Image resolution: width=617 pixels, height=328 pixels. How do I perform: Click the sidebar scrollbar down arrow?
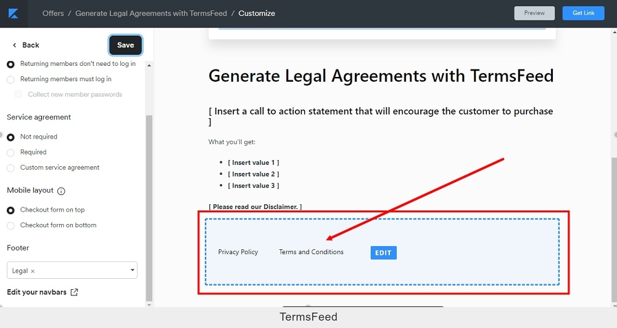[149, 305]
